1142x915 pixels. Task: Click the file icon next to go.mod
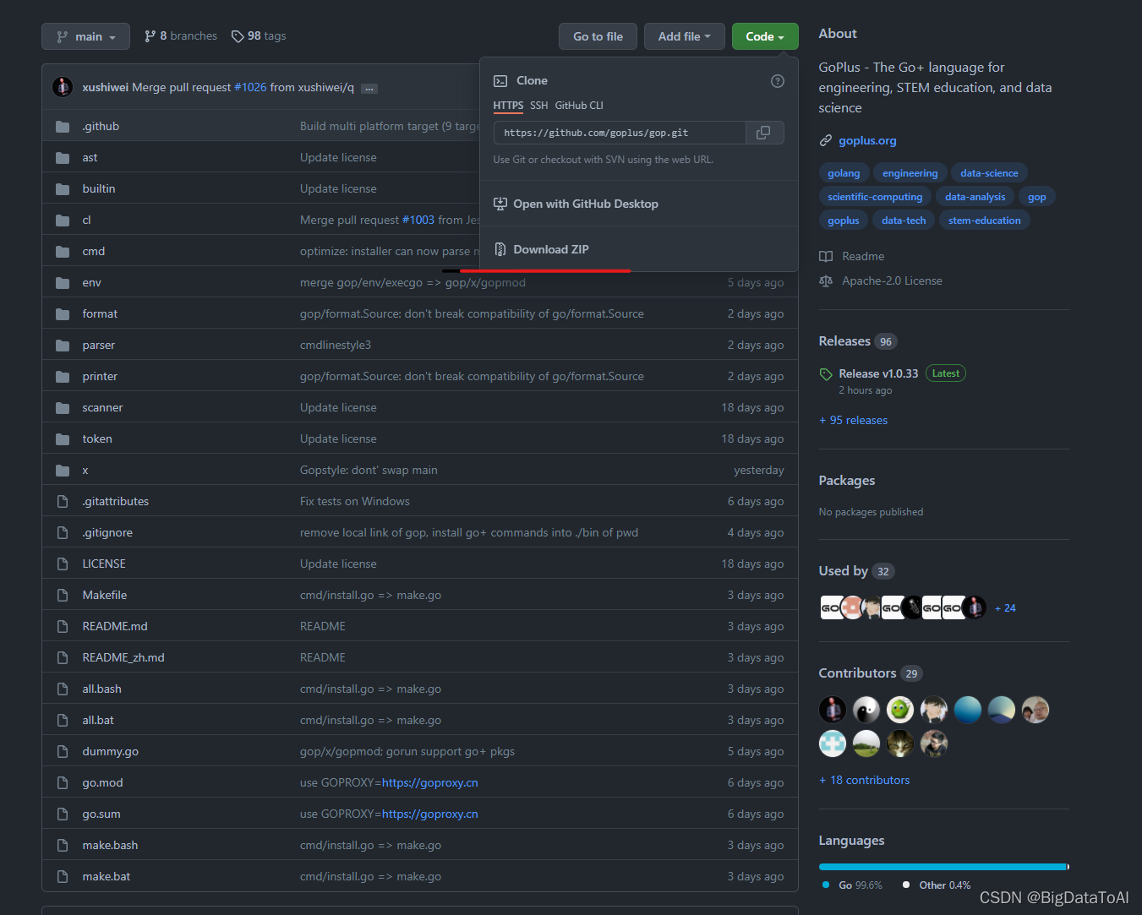[63, 782]
